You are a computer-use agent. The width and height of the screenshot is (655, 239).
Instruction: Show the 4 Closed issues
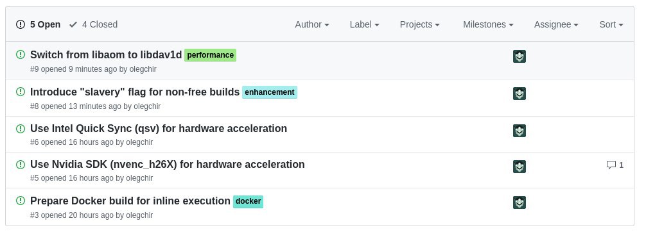tap(94, 24)
